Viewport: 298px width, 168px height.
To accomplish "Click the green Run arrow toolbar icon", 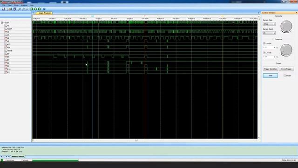I will [x=32, y=9].
